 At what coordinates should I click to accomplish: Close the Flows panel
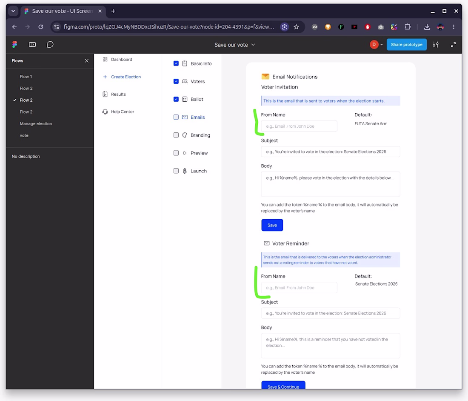pyautogui.click(x=86, y=60)
